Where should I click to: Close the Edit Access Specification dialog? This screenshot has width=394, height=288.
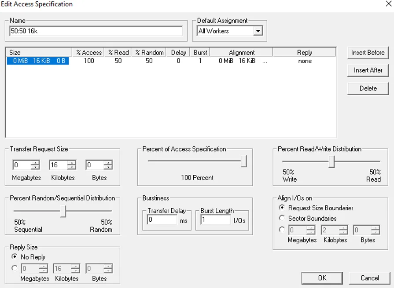(x=388, y=4)
